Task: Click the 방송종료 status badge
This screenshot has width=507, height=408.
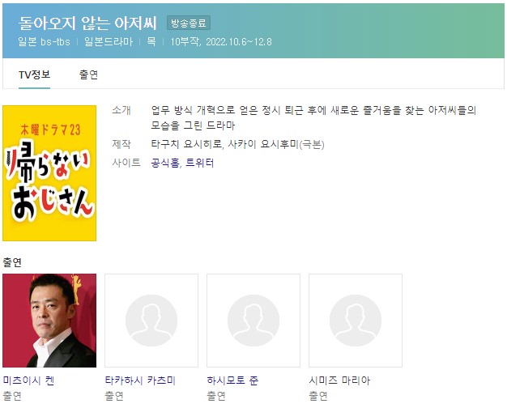Action: pyautogui.click(x=189, y=23)
